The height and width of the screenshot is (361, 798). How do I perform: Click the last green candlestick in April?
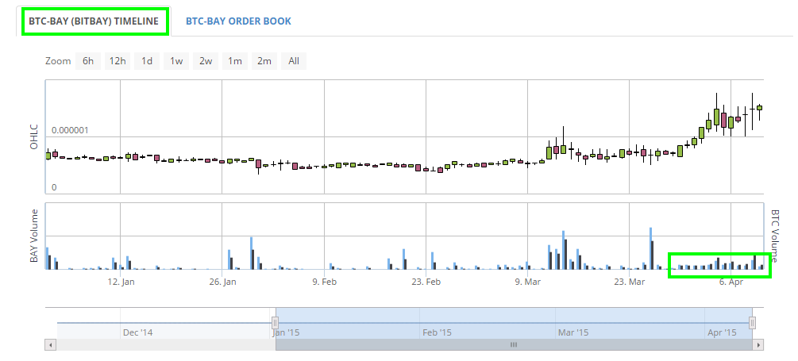(759, 107)
